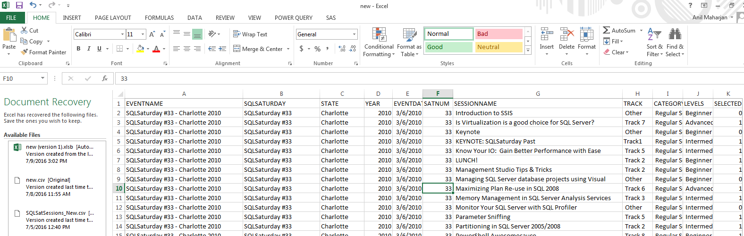Open the Fill dropdown
744x236 pixels.
click(x=613, y=42)
